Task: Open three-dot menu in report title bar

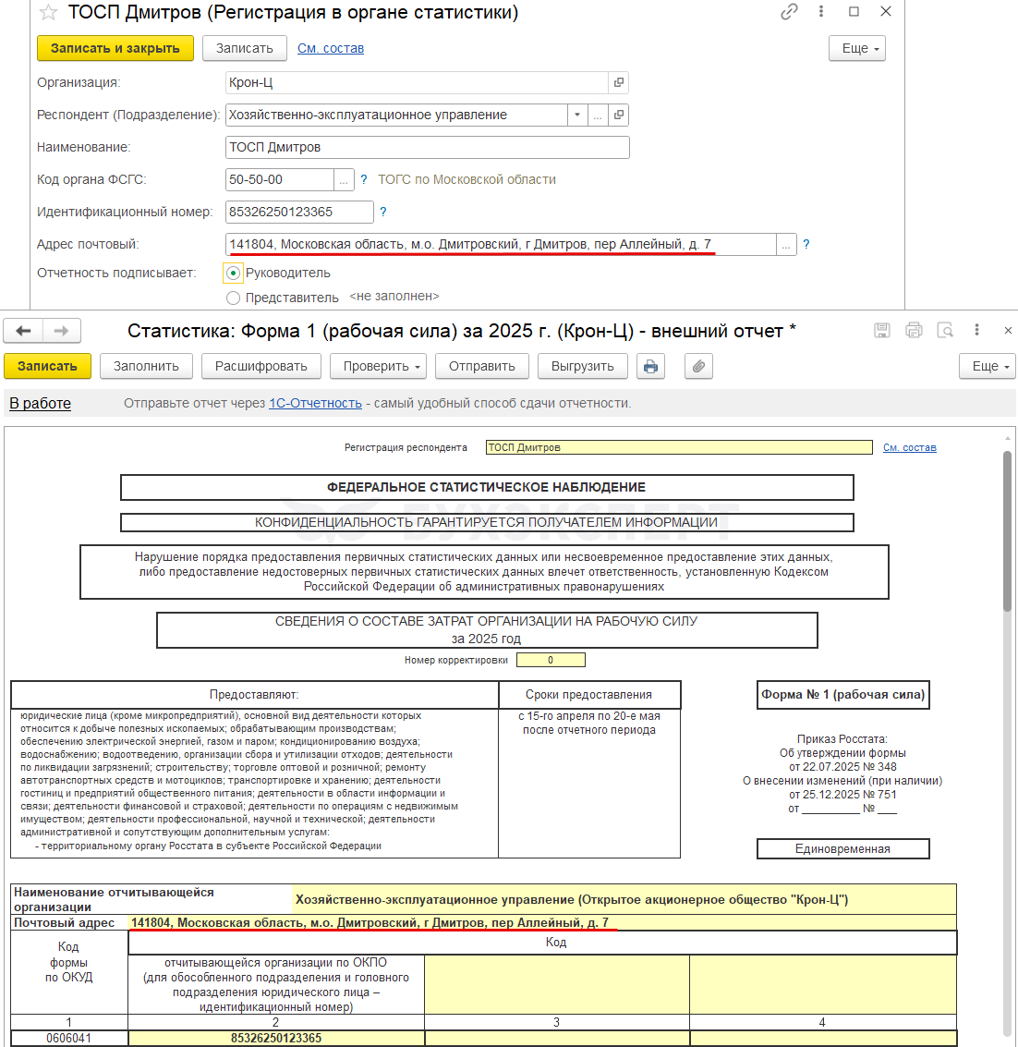Action: [x=976, y=330]
